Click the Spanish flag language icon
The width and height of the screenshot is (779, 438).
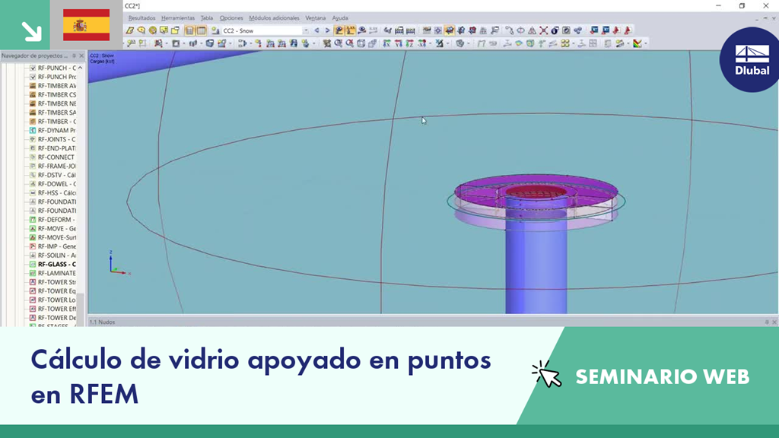point(87,25)
